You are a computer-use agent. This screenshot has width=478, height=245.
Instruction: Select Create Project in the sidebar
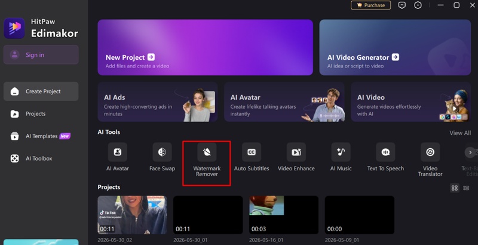pos(41,91)
